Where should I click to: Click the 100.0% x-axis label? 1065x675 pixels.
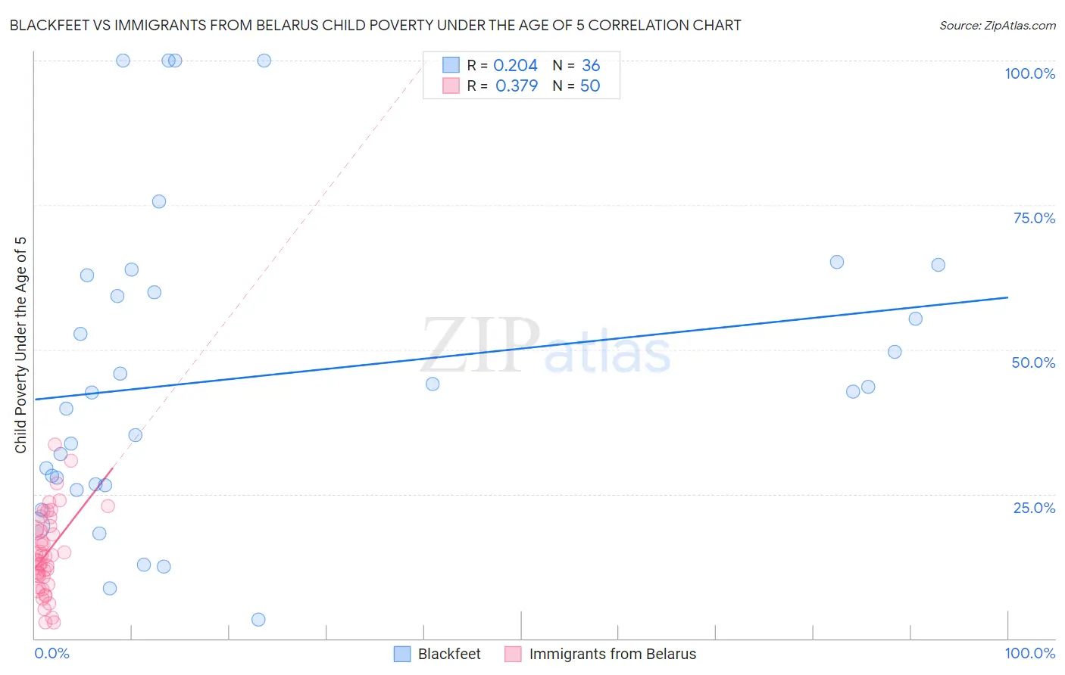pyautogui.click(x=1029, y=653)
